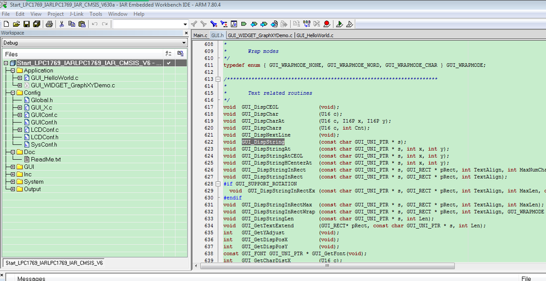546x281 pixels.
Task: Switch to the Main.c editor tab
Action: (200, 36)
